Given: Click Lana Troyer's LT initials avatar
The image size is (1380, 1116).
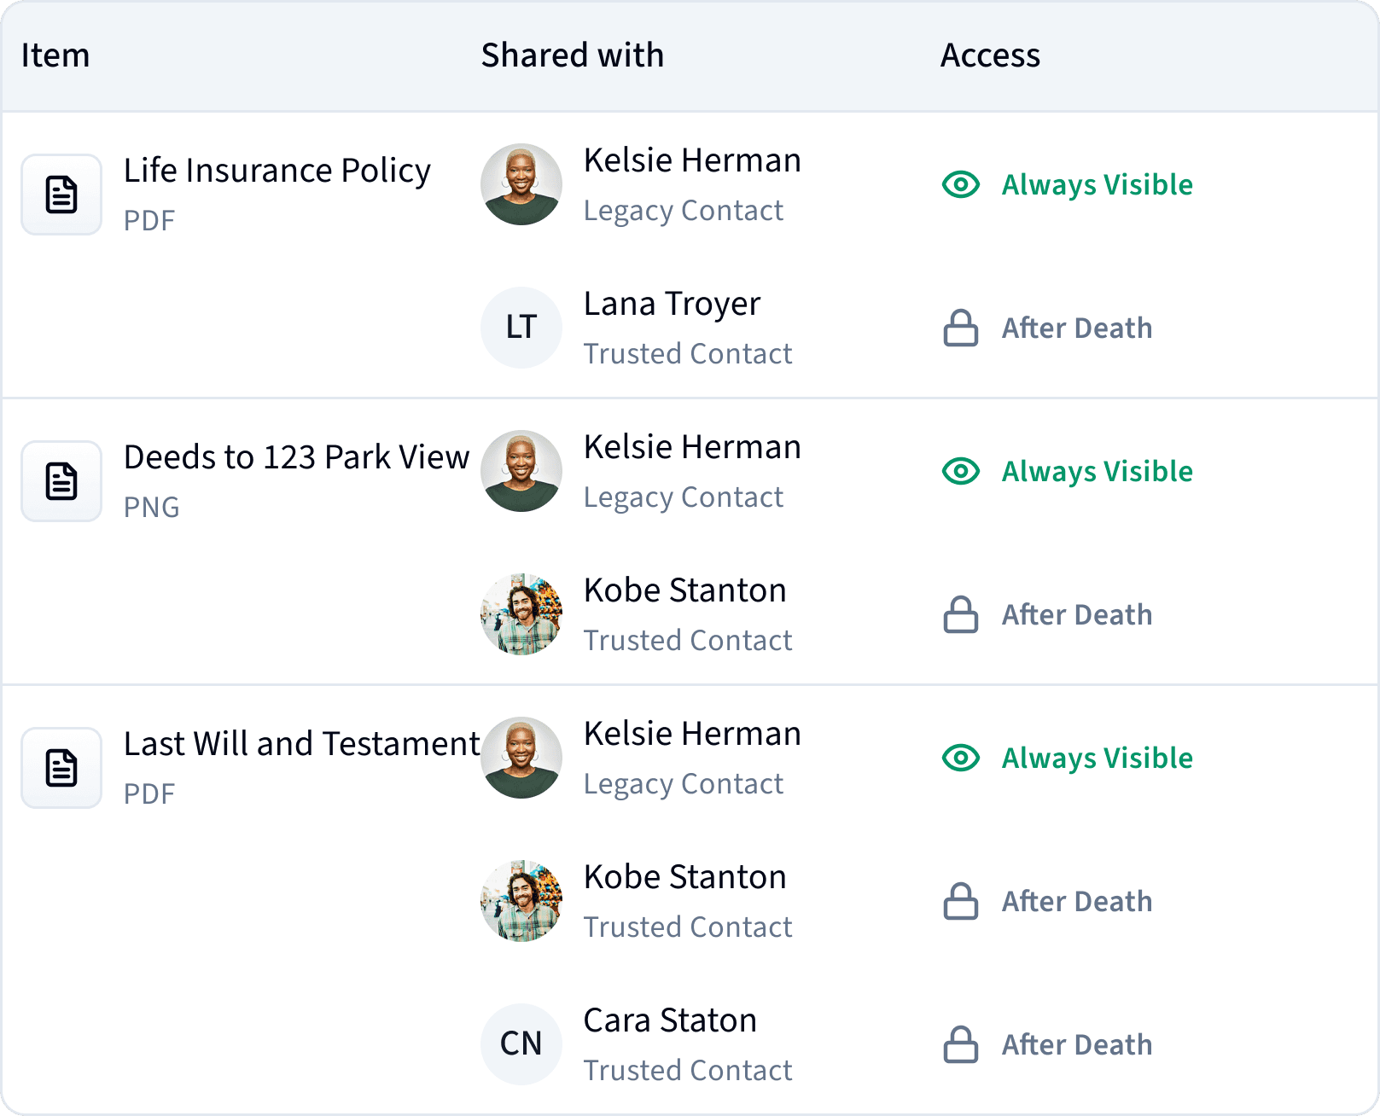Looking at the screenshot, I should click(521, 328).
